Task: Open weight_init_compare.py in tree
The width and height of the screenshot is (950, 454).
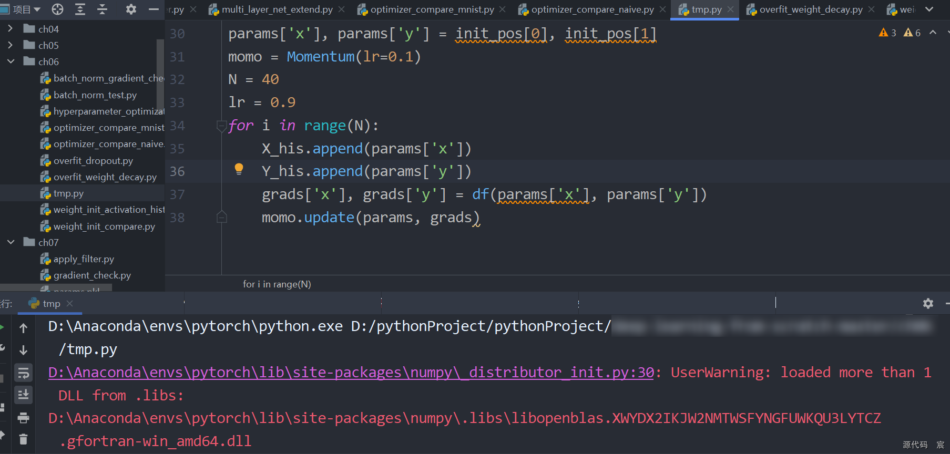Action: [98, 226]
